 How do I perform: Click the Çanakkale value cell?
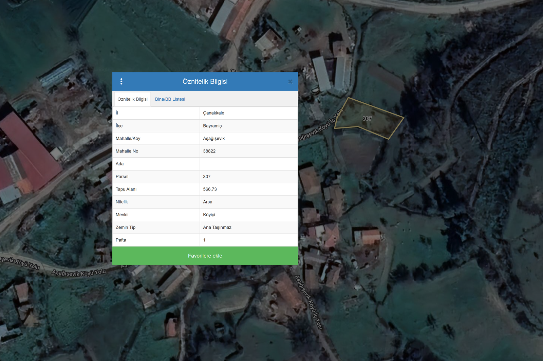click(213, 113)
